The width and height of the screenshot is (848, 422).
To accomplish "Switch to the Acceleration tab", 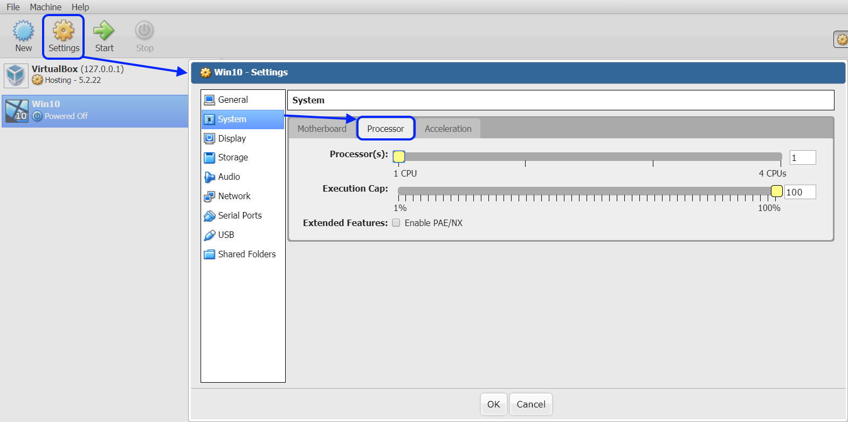I will coord(448,129).
